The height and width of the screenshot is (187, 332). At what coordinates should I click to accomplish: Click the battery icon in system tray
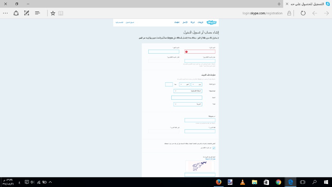point(44,182)
